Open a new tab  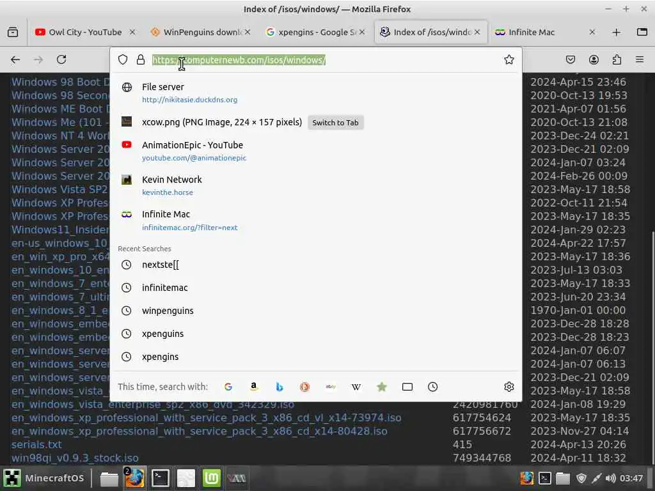coord(616,32)
